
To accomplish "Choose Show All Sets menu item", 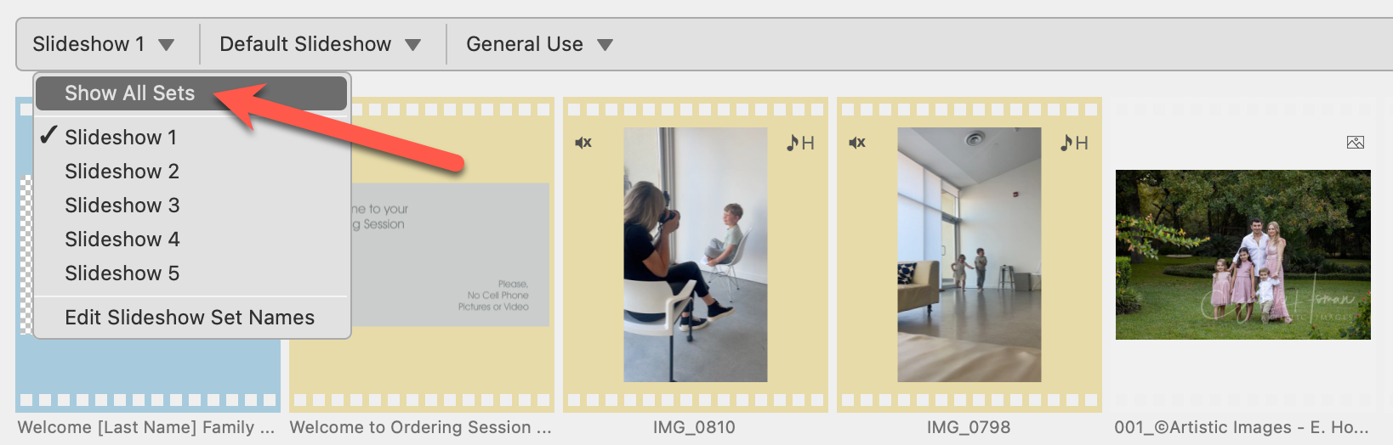I will [130, 93].
